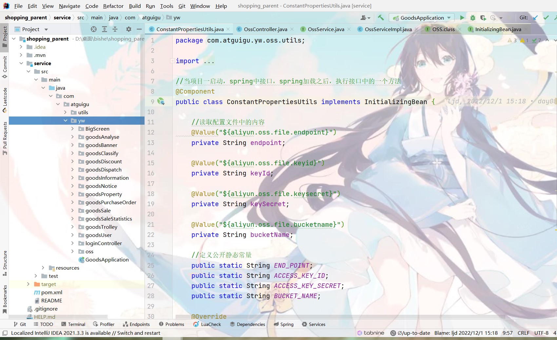Viewport: 557px width, 340px height.
Task: Open the user account icon in toolbar
Action: [x=365, y=18]
